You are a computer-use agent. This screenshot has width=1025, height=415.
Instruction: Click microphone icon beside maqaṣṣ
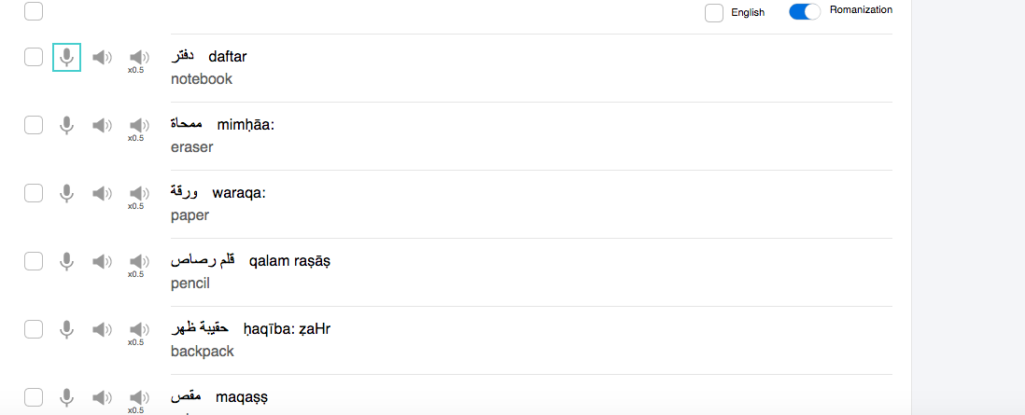coord(66,397)
